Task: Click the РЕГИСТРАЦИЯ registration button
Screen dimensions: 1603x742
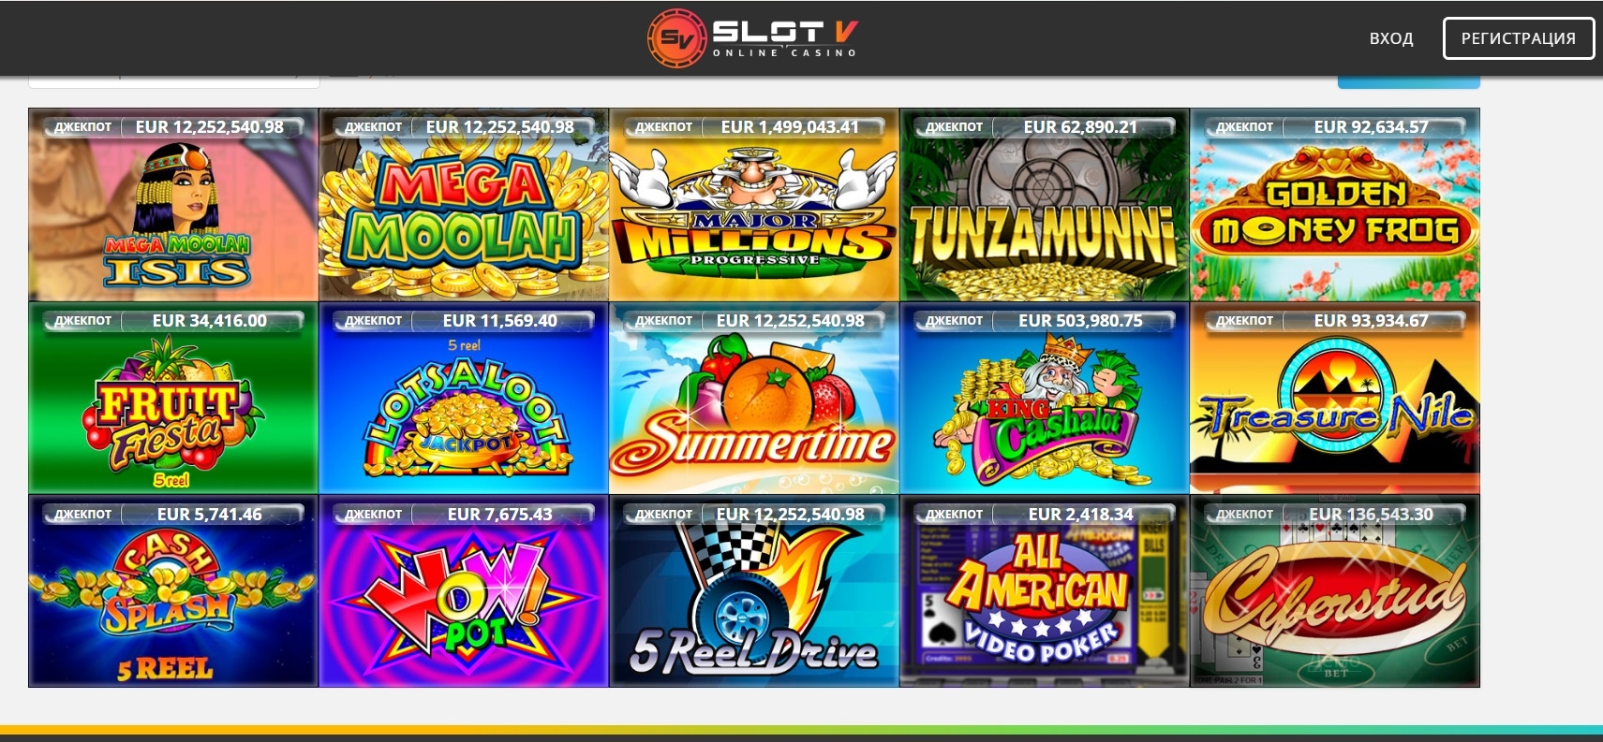Action: tap(1519, 38)
